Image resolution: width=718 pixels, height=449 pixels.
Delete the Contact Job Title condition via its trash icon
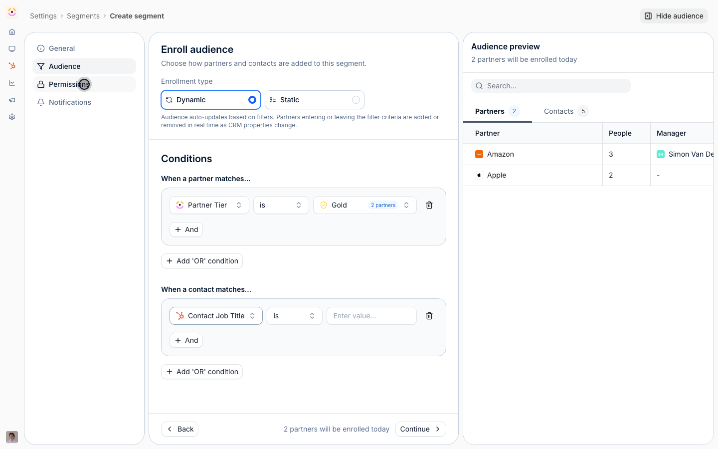(x=429, y=316)
